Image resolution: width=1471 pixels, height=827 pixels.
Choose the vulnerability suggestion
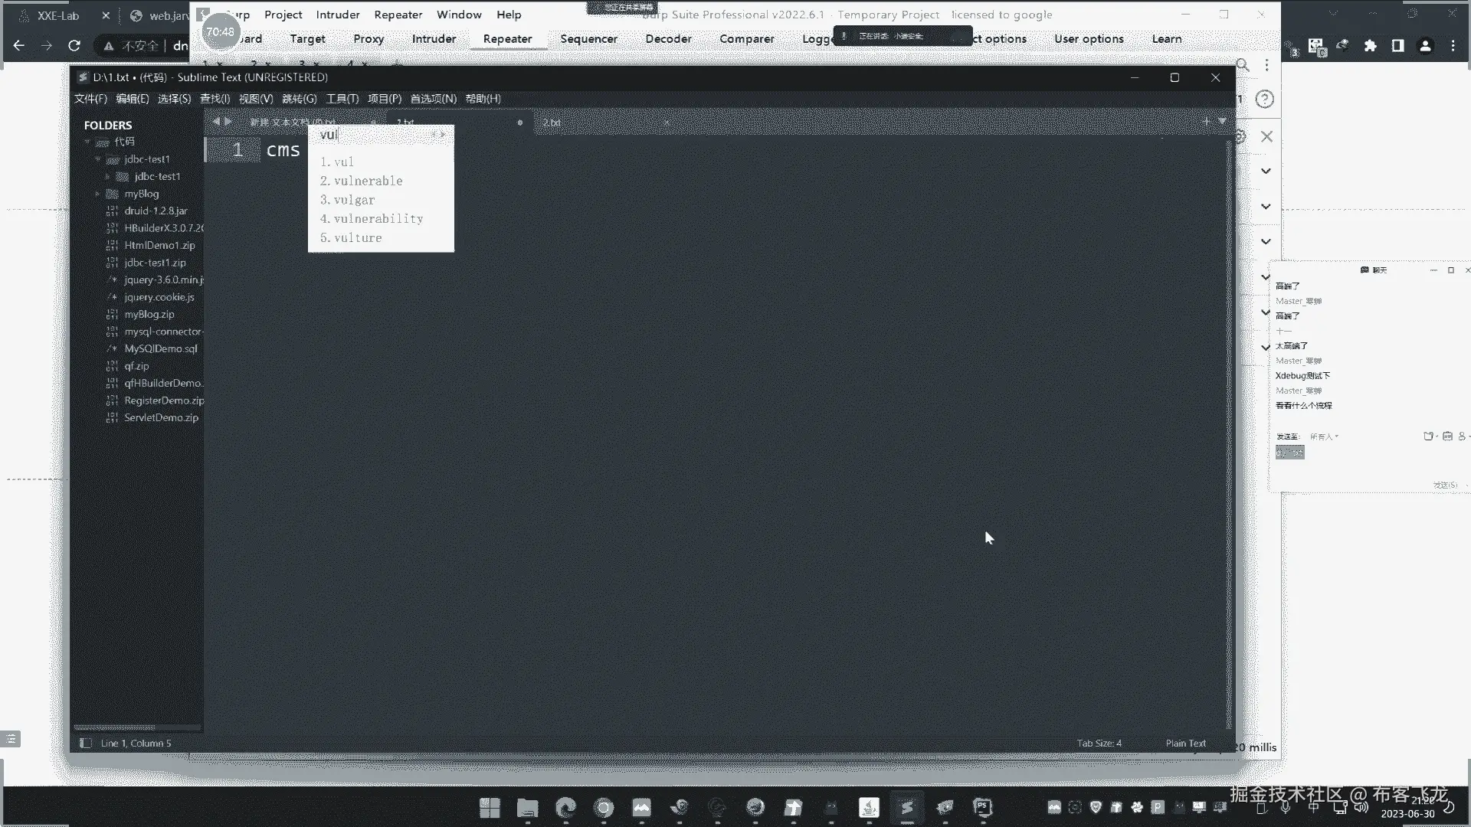[378, 218]
